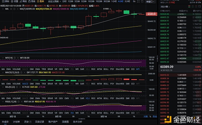The image size is (202, 125).
Task: Toggle RSI in the RSI panel indicator row
Action: (x=72, y=113)
